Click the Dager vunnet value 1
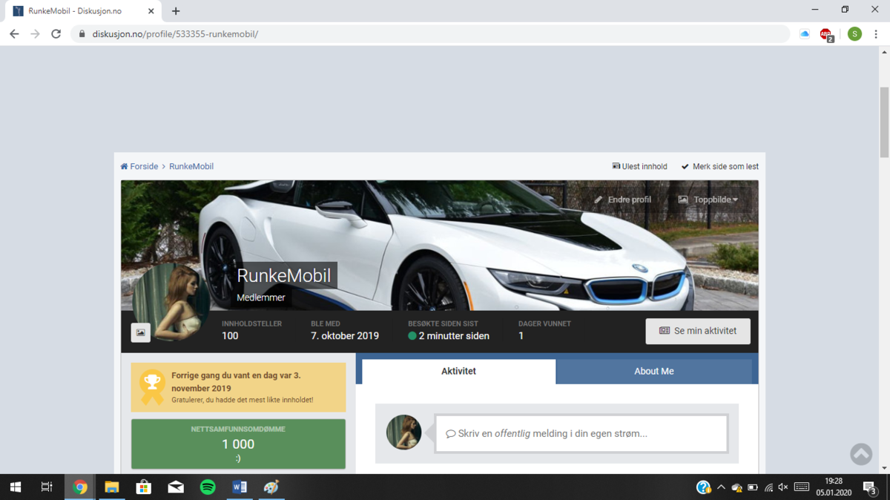 521,336
